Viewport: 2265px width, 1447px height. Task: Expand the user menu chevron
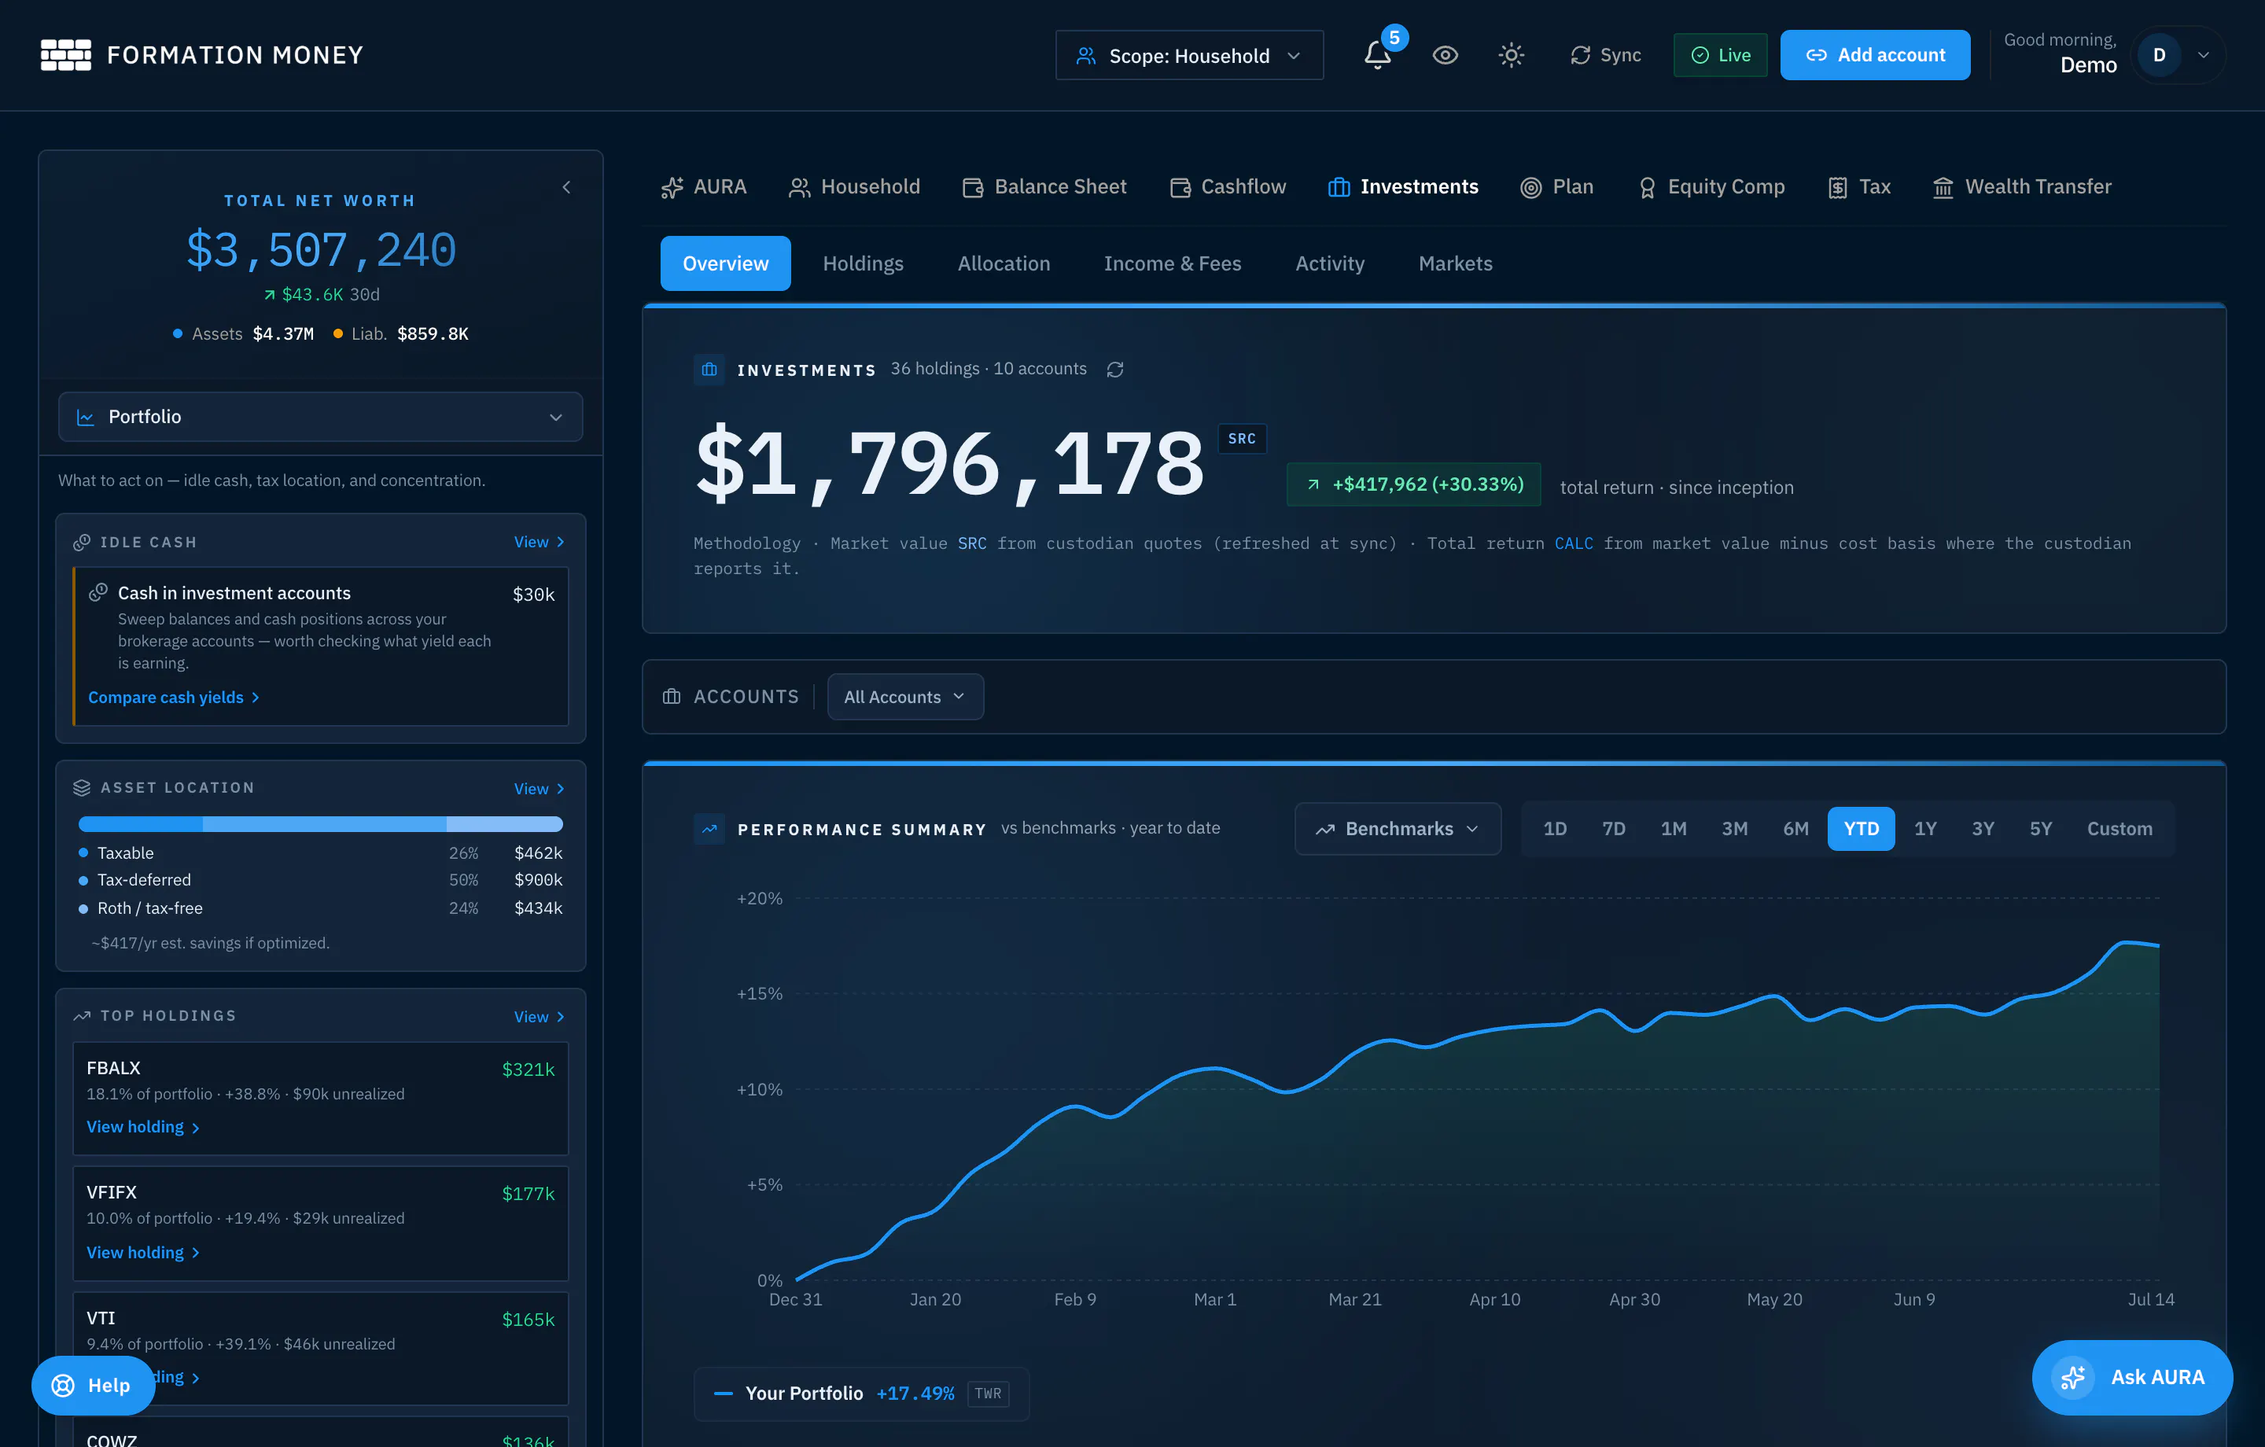(x=2203, y=56)
